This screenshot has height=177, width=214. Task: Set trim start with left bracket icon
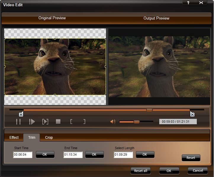[71, 122]
